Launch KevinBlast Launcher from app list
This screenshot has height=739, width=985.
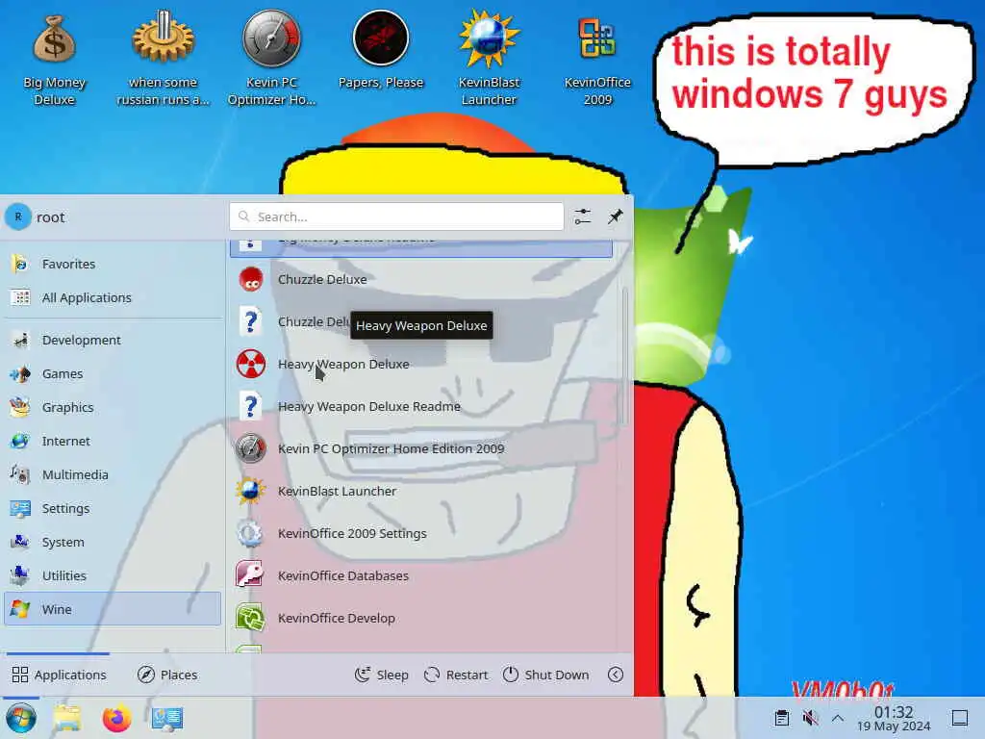click(x=421, y=492)
